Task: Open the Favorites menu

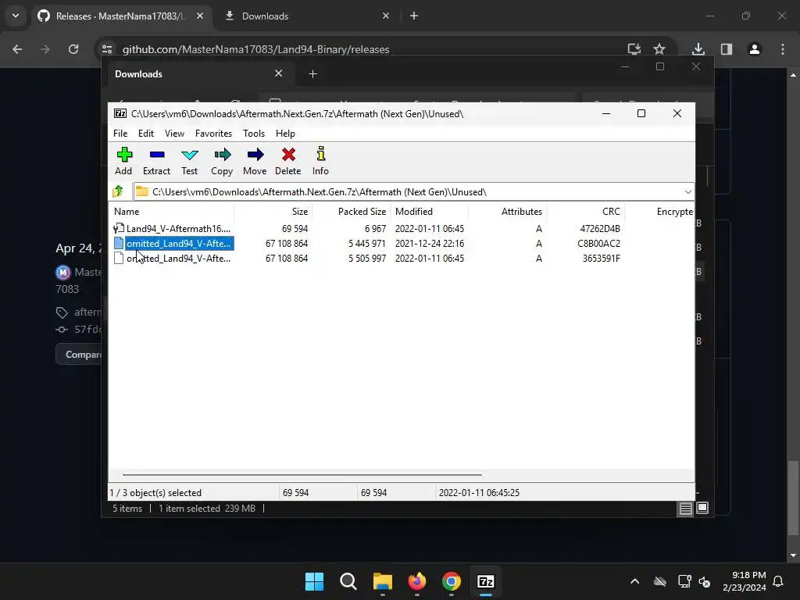Action: [x=213, y=133]
